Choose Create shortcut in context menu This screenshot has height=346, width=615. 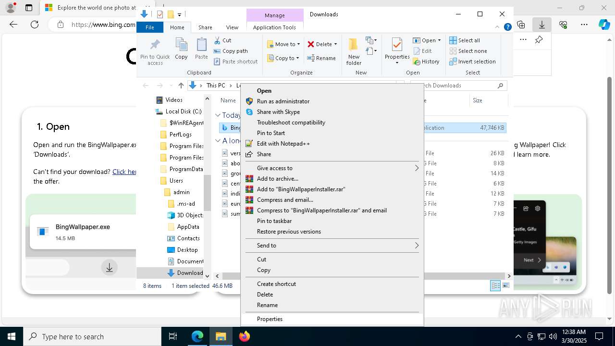pyautogui.click(x=332, y=284)
